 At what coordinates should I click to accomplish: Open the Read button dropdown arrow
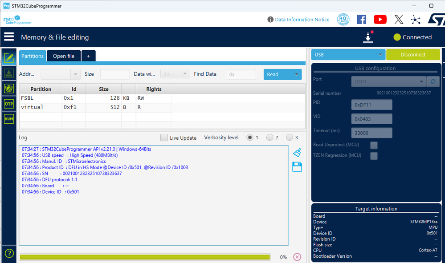296,74
